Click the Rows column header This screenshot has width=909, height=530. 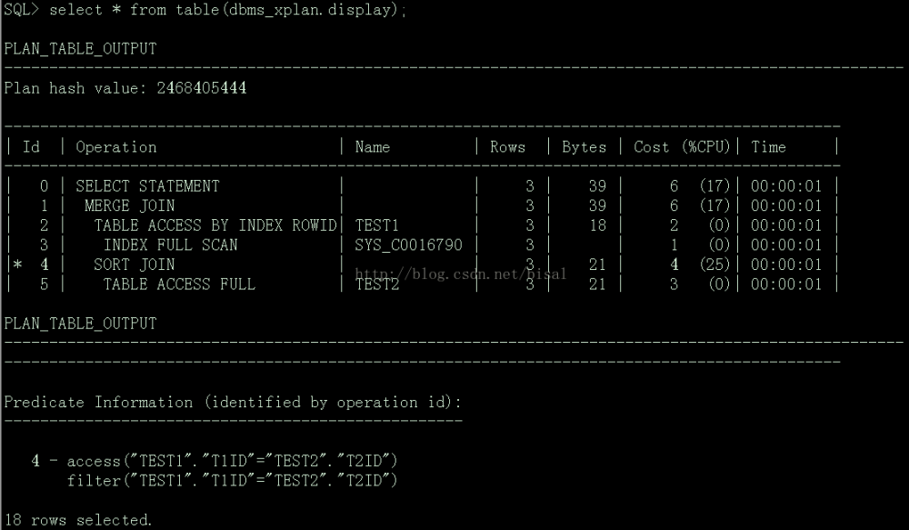pos(507,146)
